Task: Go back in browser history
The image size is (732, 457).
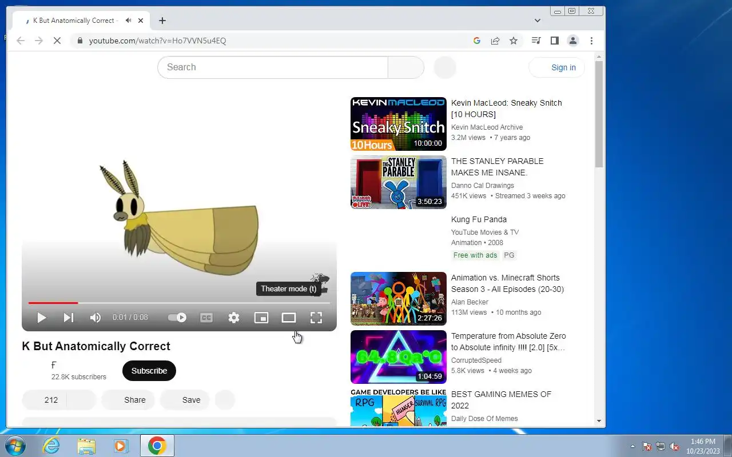Action: pyautogui.click(x=21, y=41)
